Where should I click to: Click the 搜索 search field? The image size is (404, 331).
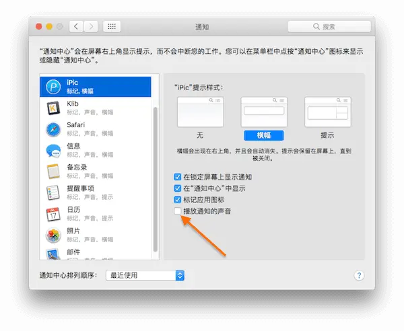coord(329,26)
